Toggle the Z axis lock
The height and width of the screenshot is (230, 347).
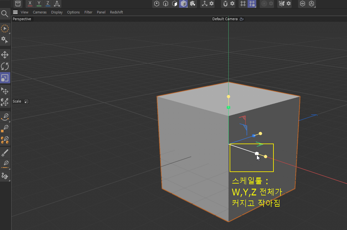[x=48, y=4]
